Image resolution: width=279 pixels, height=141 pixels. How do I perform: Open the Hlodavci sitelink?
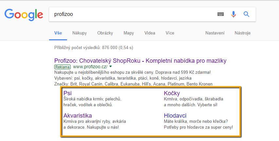tap(175, 116)
